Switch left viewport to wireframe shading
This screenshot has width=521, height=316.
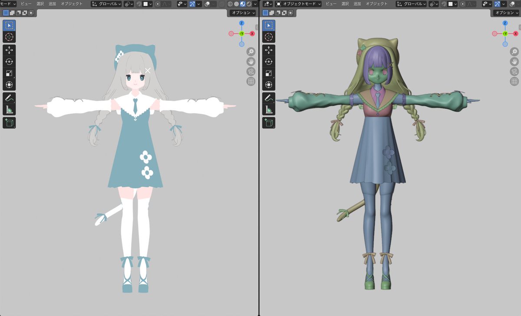[230, 4]
